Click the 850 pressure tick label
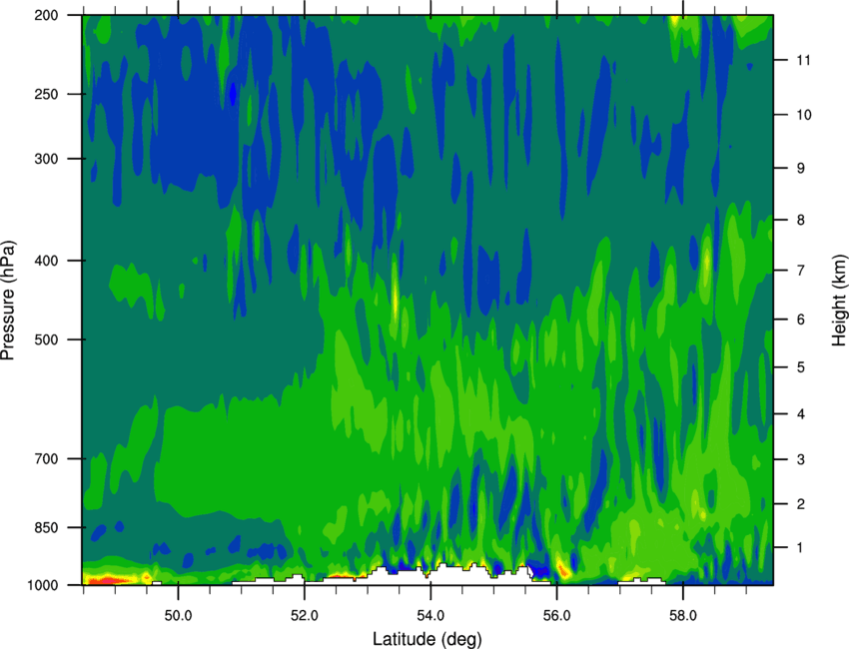Screen dimensions: 849x649 (46, 527)
